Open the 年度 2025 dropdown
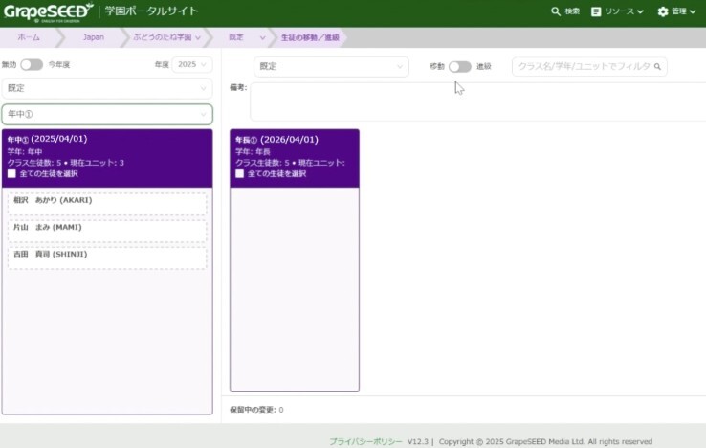Viewport: 706px width, 448px height. (x=192, y=64)
